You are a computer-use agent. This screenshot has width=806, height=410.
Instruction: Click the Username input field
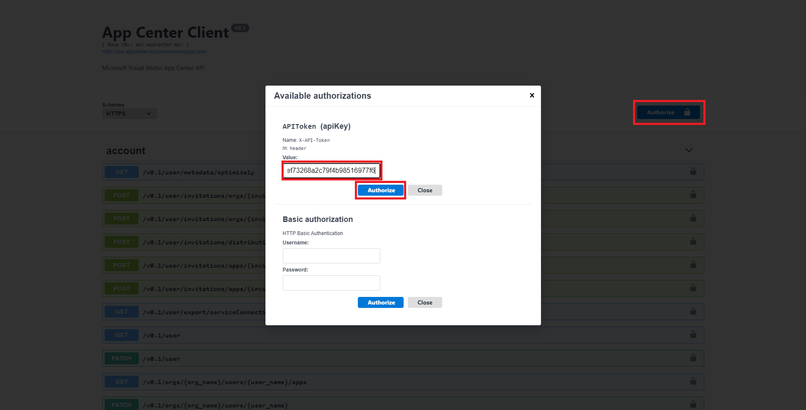[331, 256]
